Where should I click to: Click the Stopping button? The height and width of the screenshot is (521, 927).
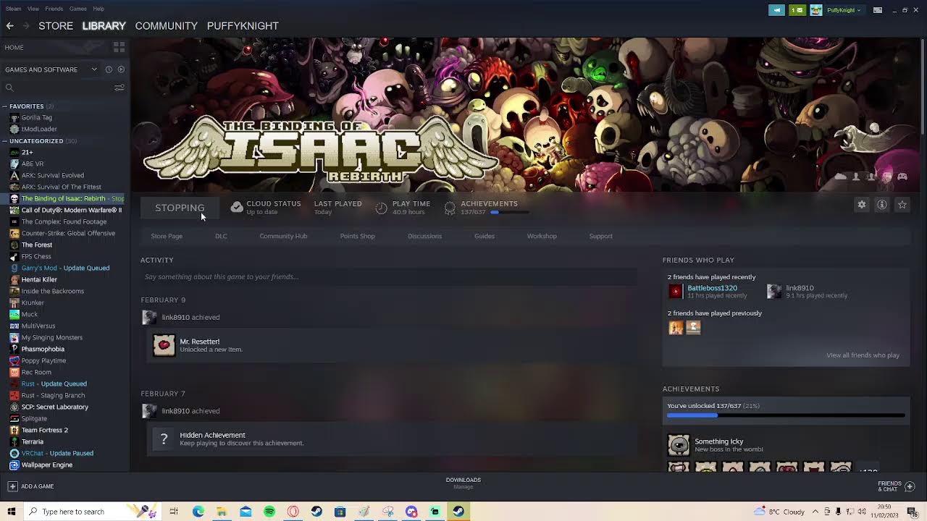[180, 208]
